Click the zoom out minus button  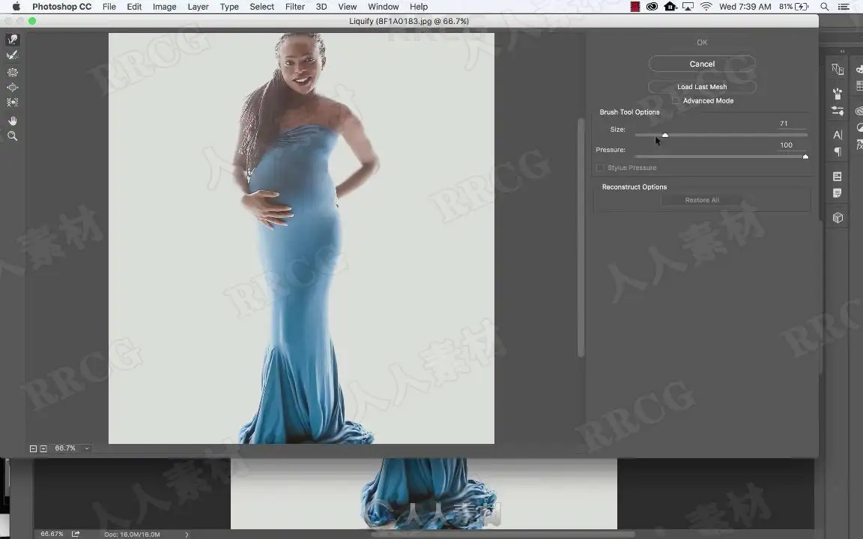[33, 449]
